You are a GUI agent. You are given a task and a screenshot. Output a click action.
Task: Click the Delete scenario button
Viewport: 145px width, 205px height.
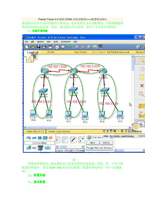point(106,143)
